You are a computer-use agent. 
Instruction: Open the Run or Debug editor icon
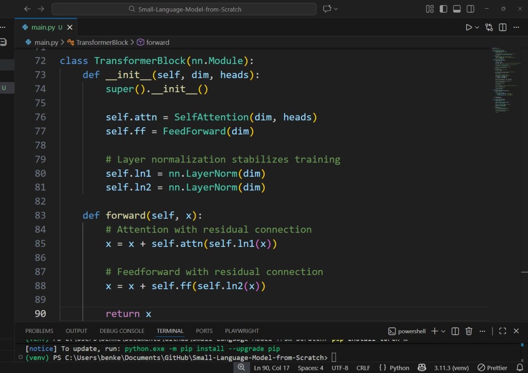(489, 27)
